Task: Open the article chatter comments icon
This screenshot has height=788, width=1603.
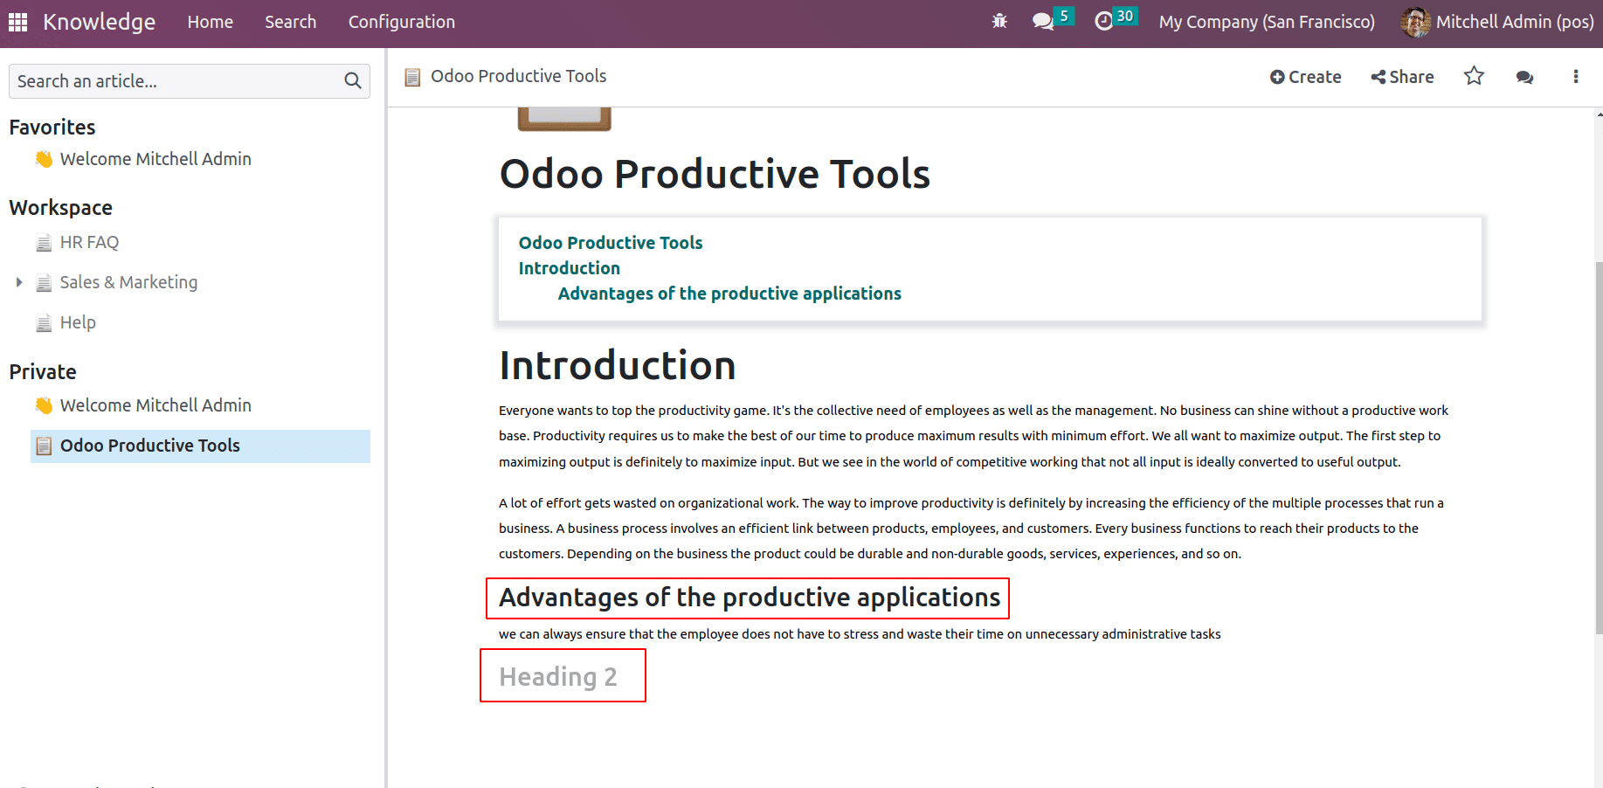Action: pyautogui.click(x=1524, y=77)
